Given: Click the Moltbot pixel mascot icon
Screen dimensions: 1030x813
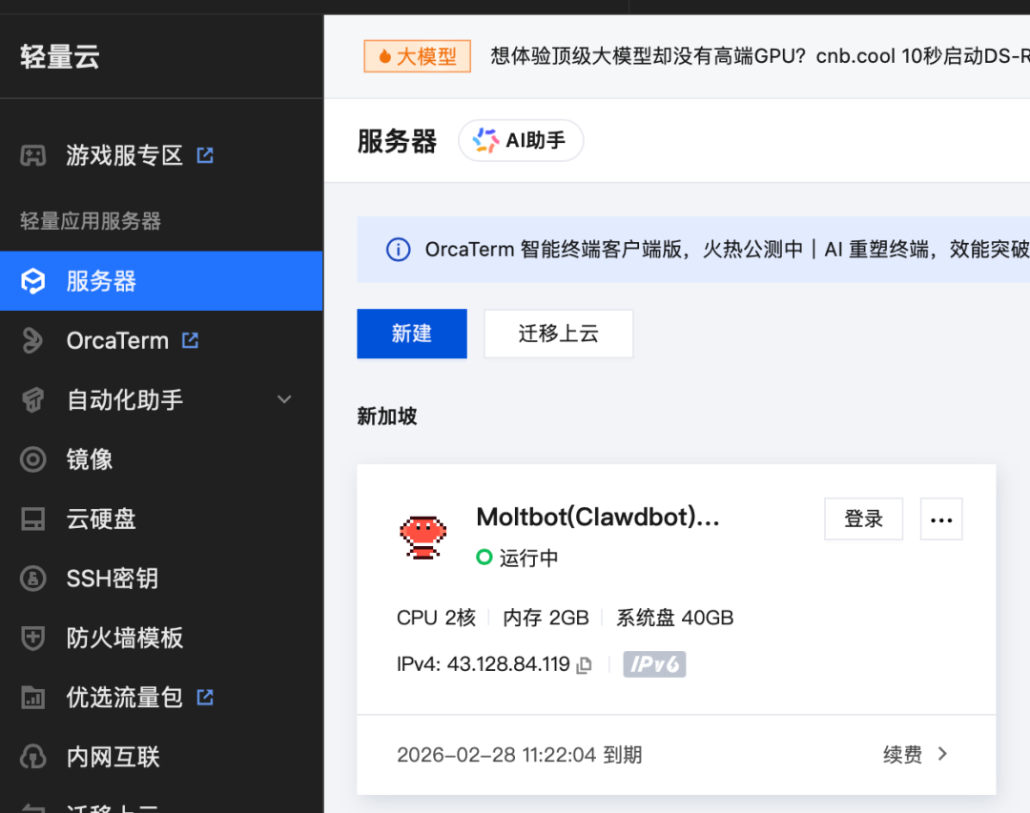Looking at the screenshot, I should click(423, 538).
